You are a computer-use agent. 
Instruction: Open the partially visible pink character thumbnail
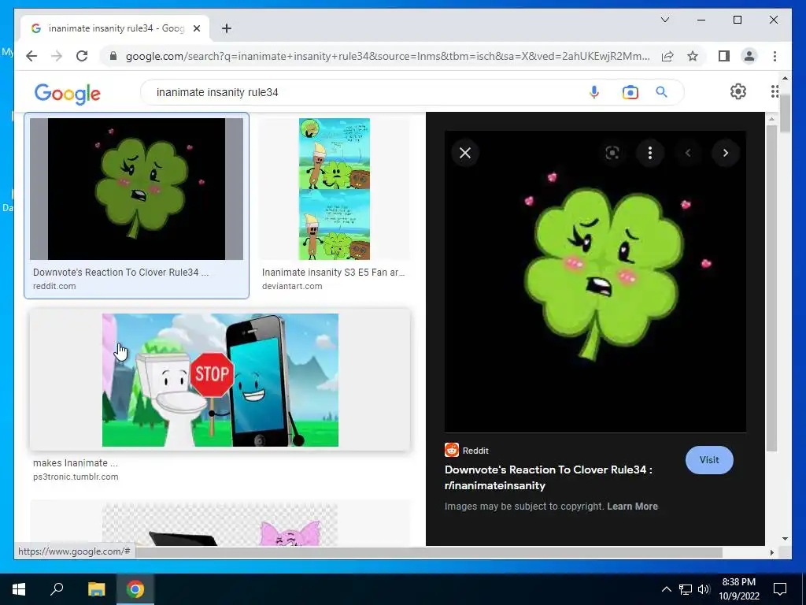click(220, 524)
